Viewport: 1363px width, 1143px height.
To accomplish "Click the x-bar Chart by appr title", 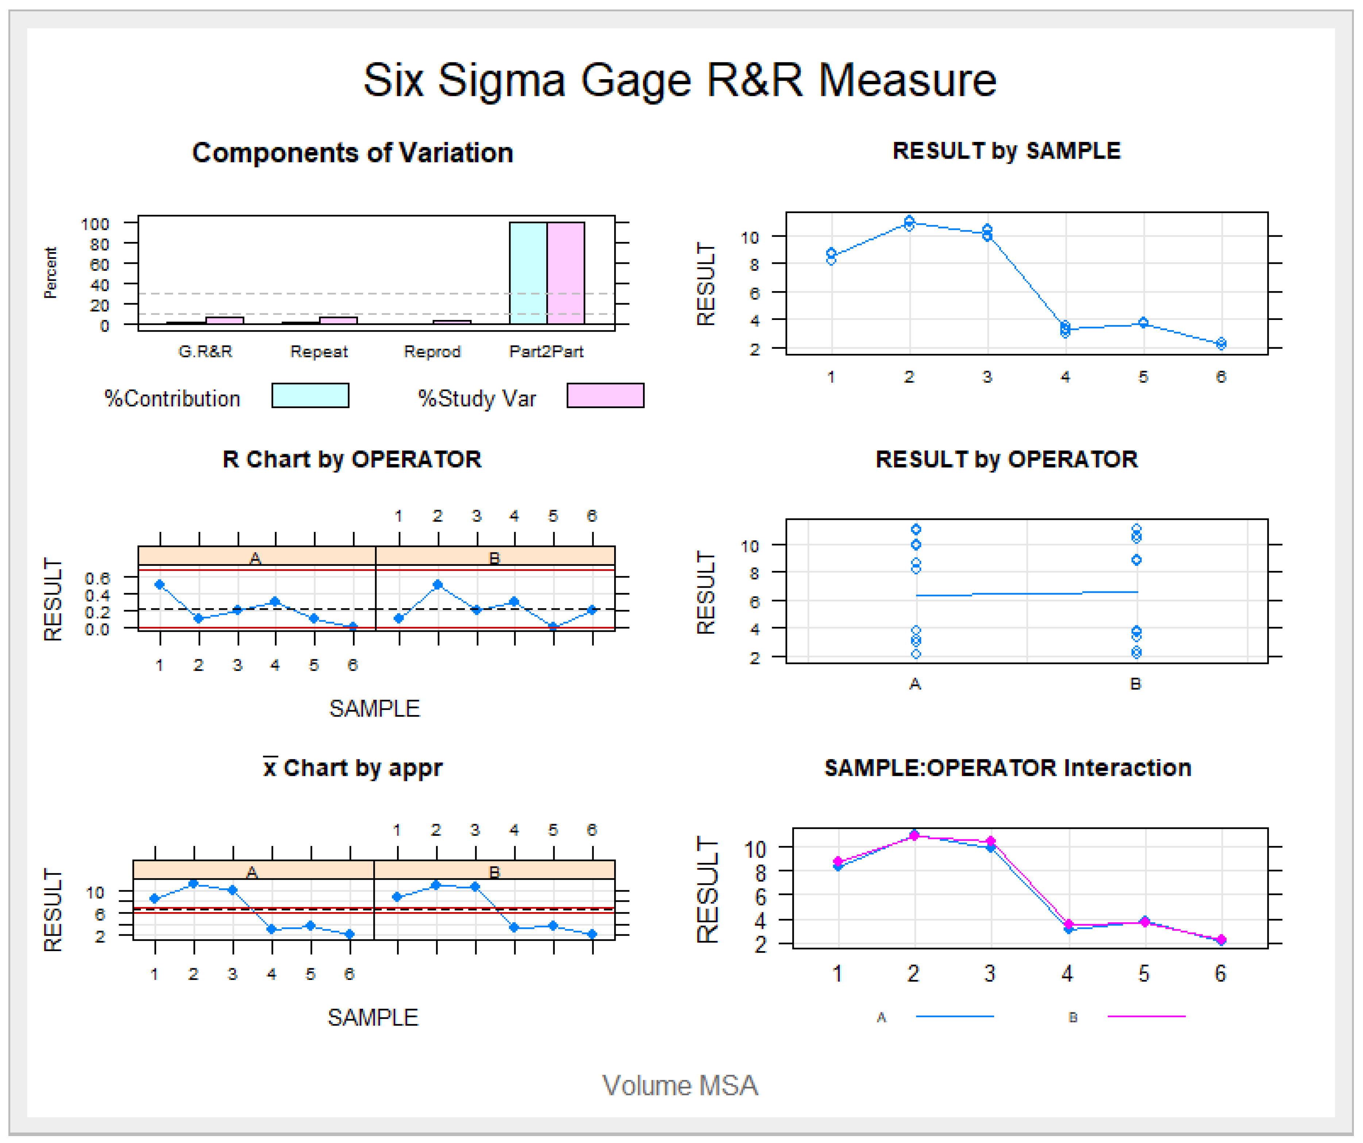I will 353,768.
